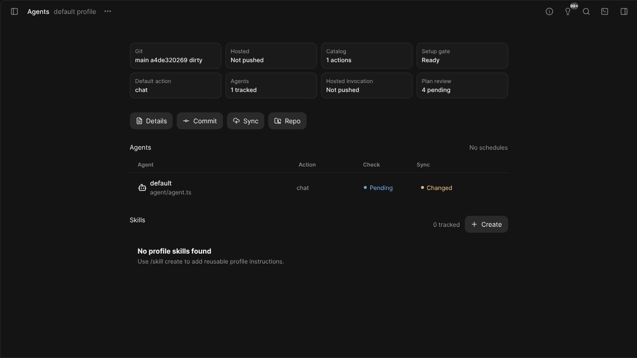Click the Agent column header
This screenshot has width=637, height=358.
click(x=145, y=165)
